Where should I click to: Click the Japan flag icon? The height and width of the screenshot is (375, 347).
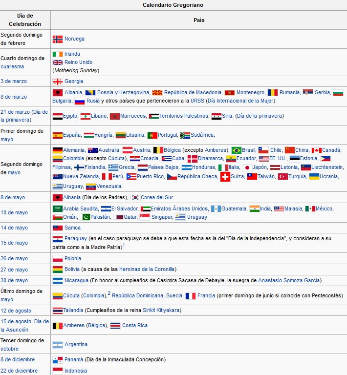coord(247,167)
